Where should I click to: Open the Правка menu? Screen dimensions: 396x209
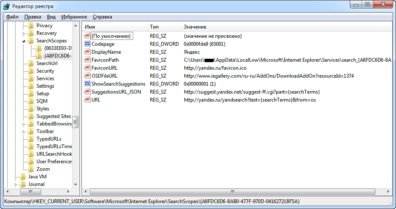[x=33, y=17]
